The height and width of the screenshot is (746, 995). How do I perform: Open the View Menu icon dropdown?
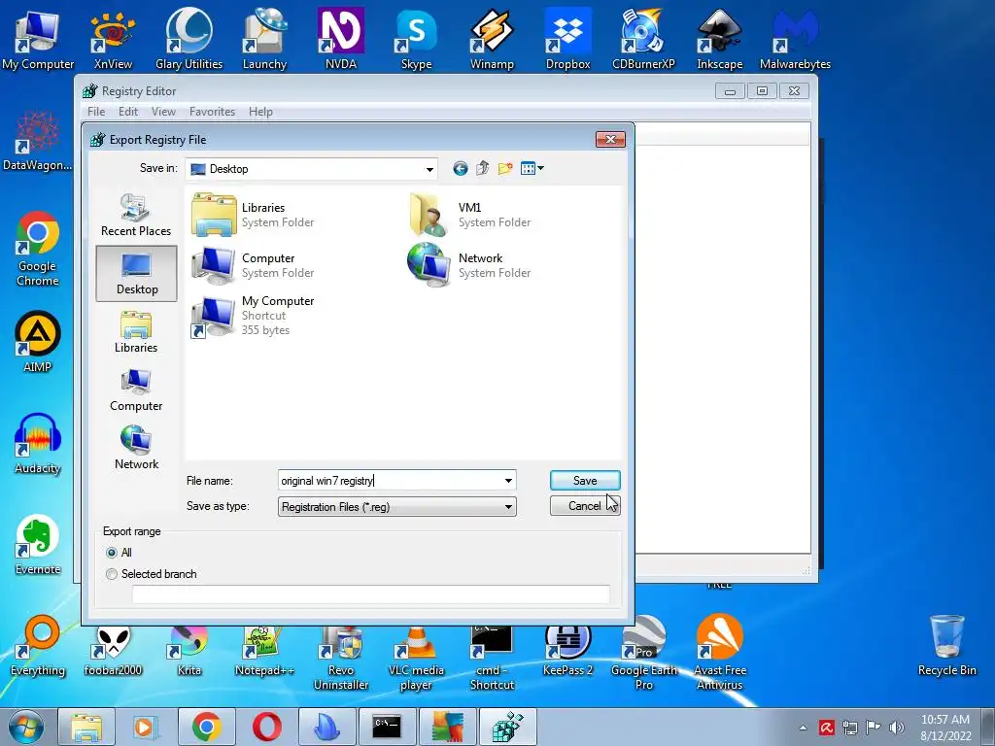pos(532,168)
